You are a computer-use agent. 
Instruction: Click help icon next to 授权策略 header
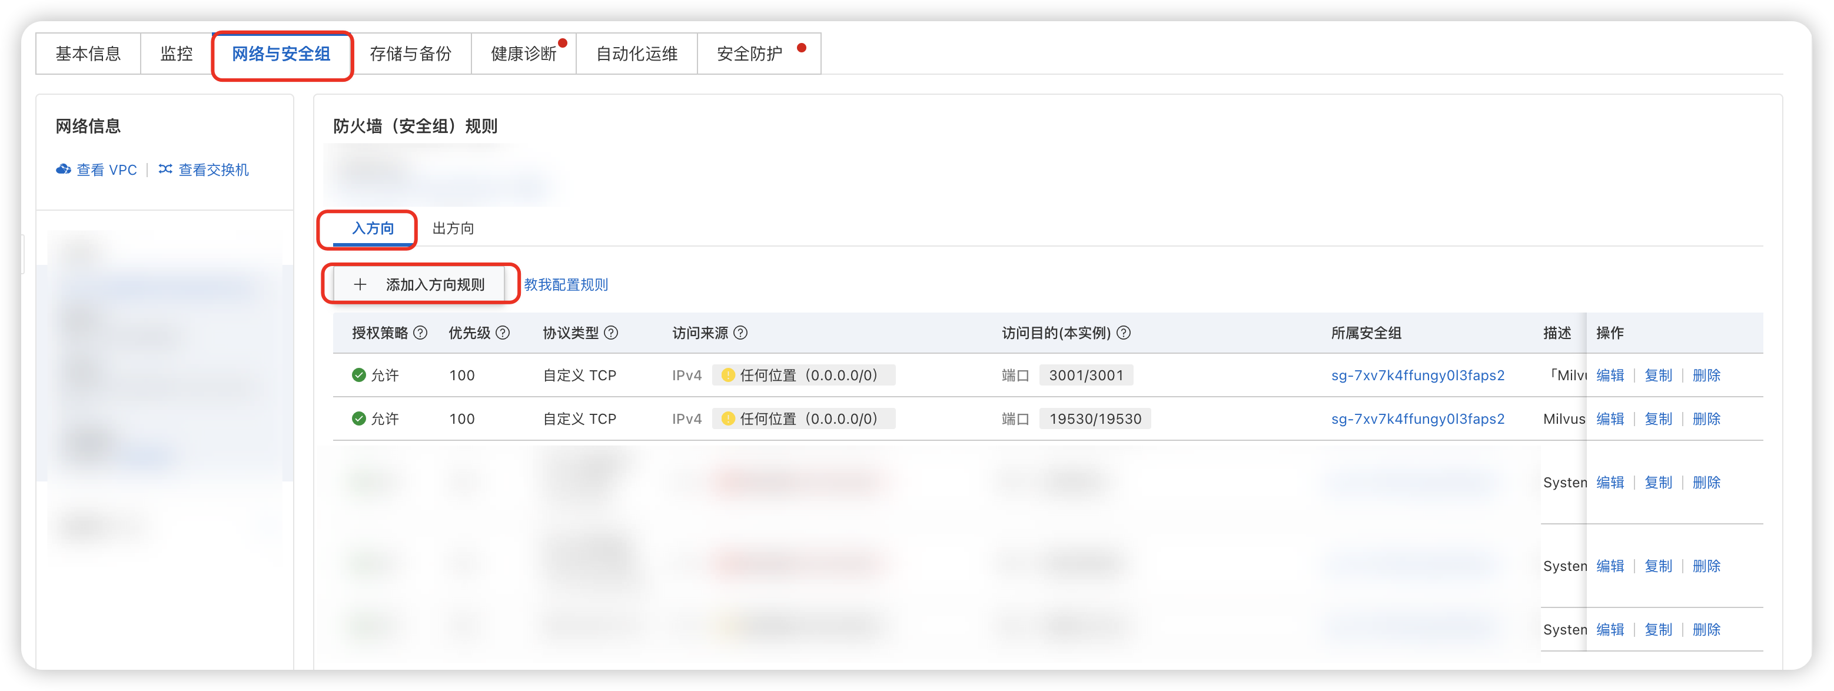pos(420,333)
